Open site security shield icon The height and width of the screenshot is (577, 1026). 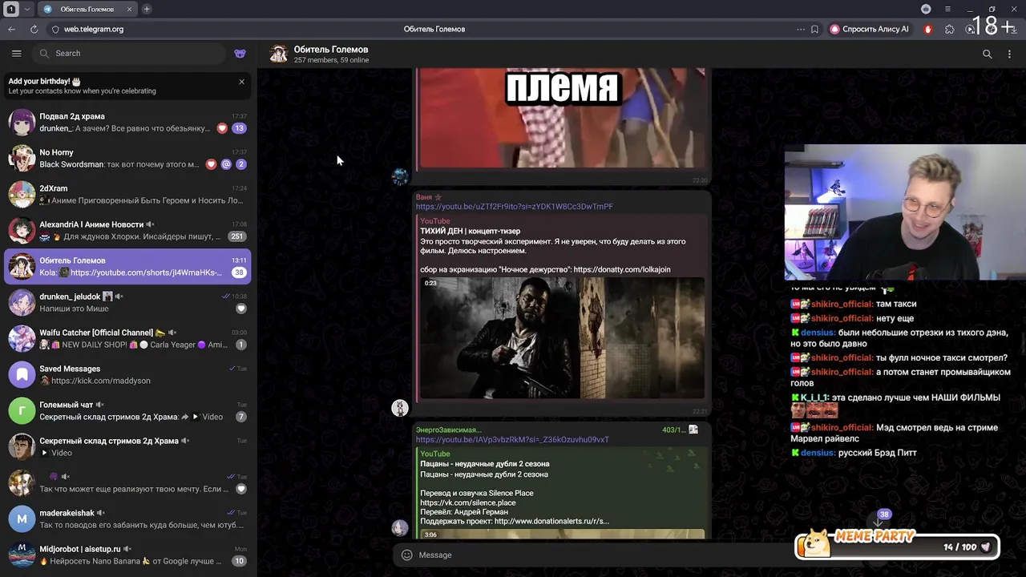click(x=55, y=29)
